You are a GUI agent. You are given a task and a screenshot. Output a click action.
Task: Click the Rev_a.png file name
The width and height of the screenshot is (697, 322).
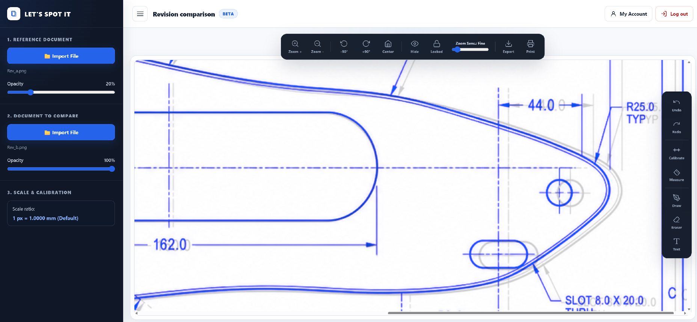coord(17,71)
